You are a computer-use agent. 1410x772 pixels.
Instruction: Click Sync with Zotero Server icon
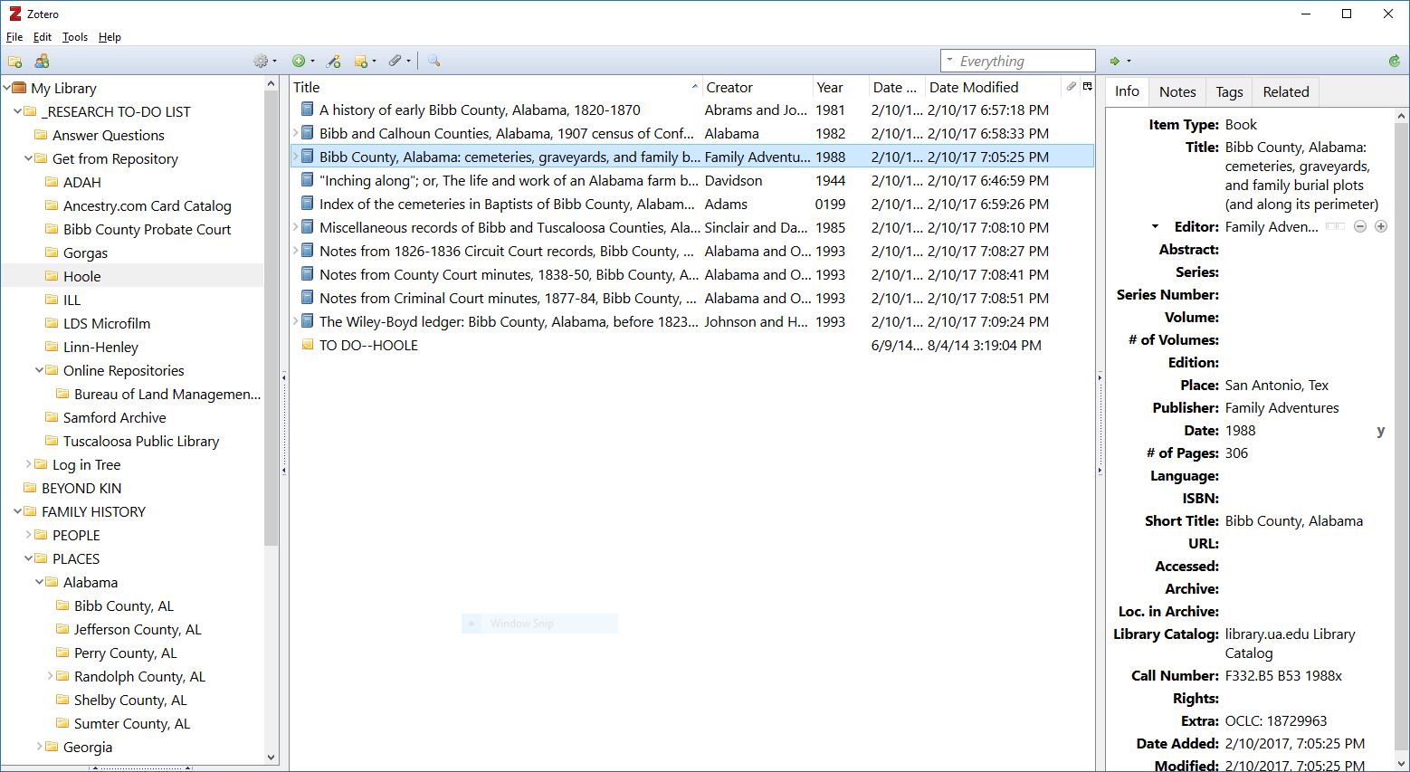coord(1395,62)
